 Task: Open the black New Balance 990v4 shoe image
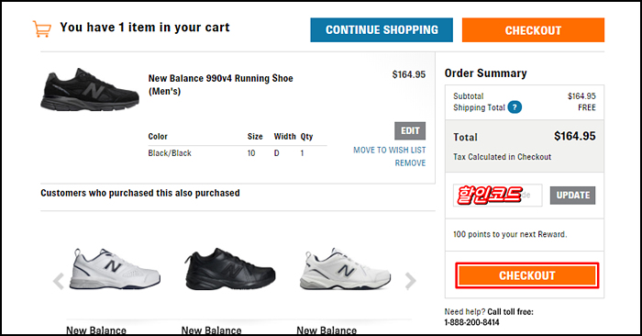90,90
